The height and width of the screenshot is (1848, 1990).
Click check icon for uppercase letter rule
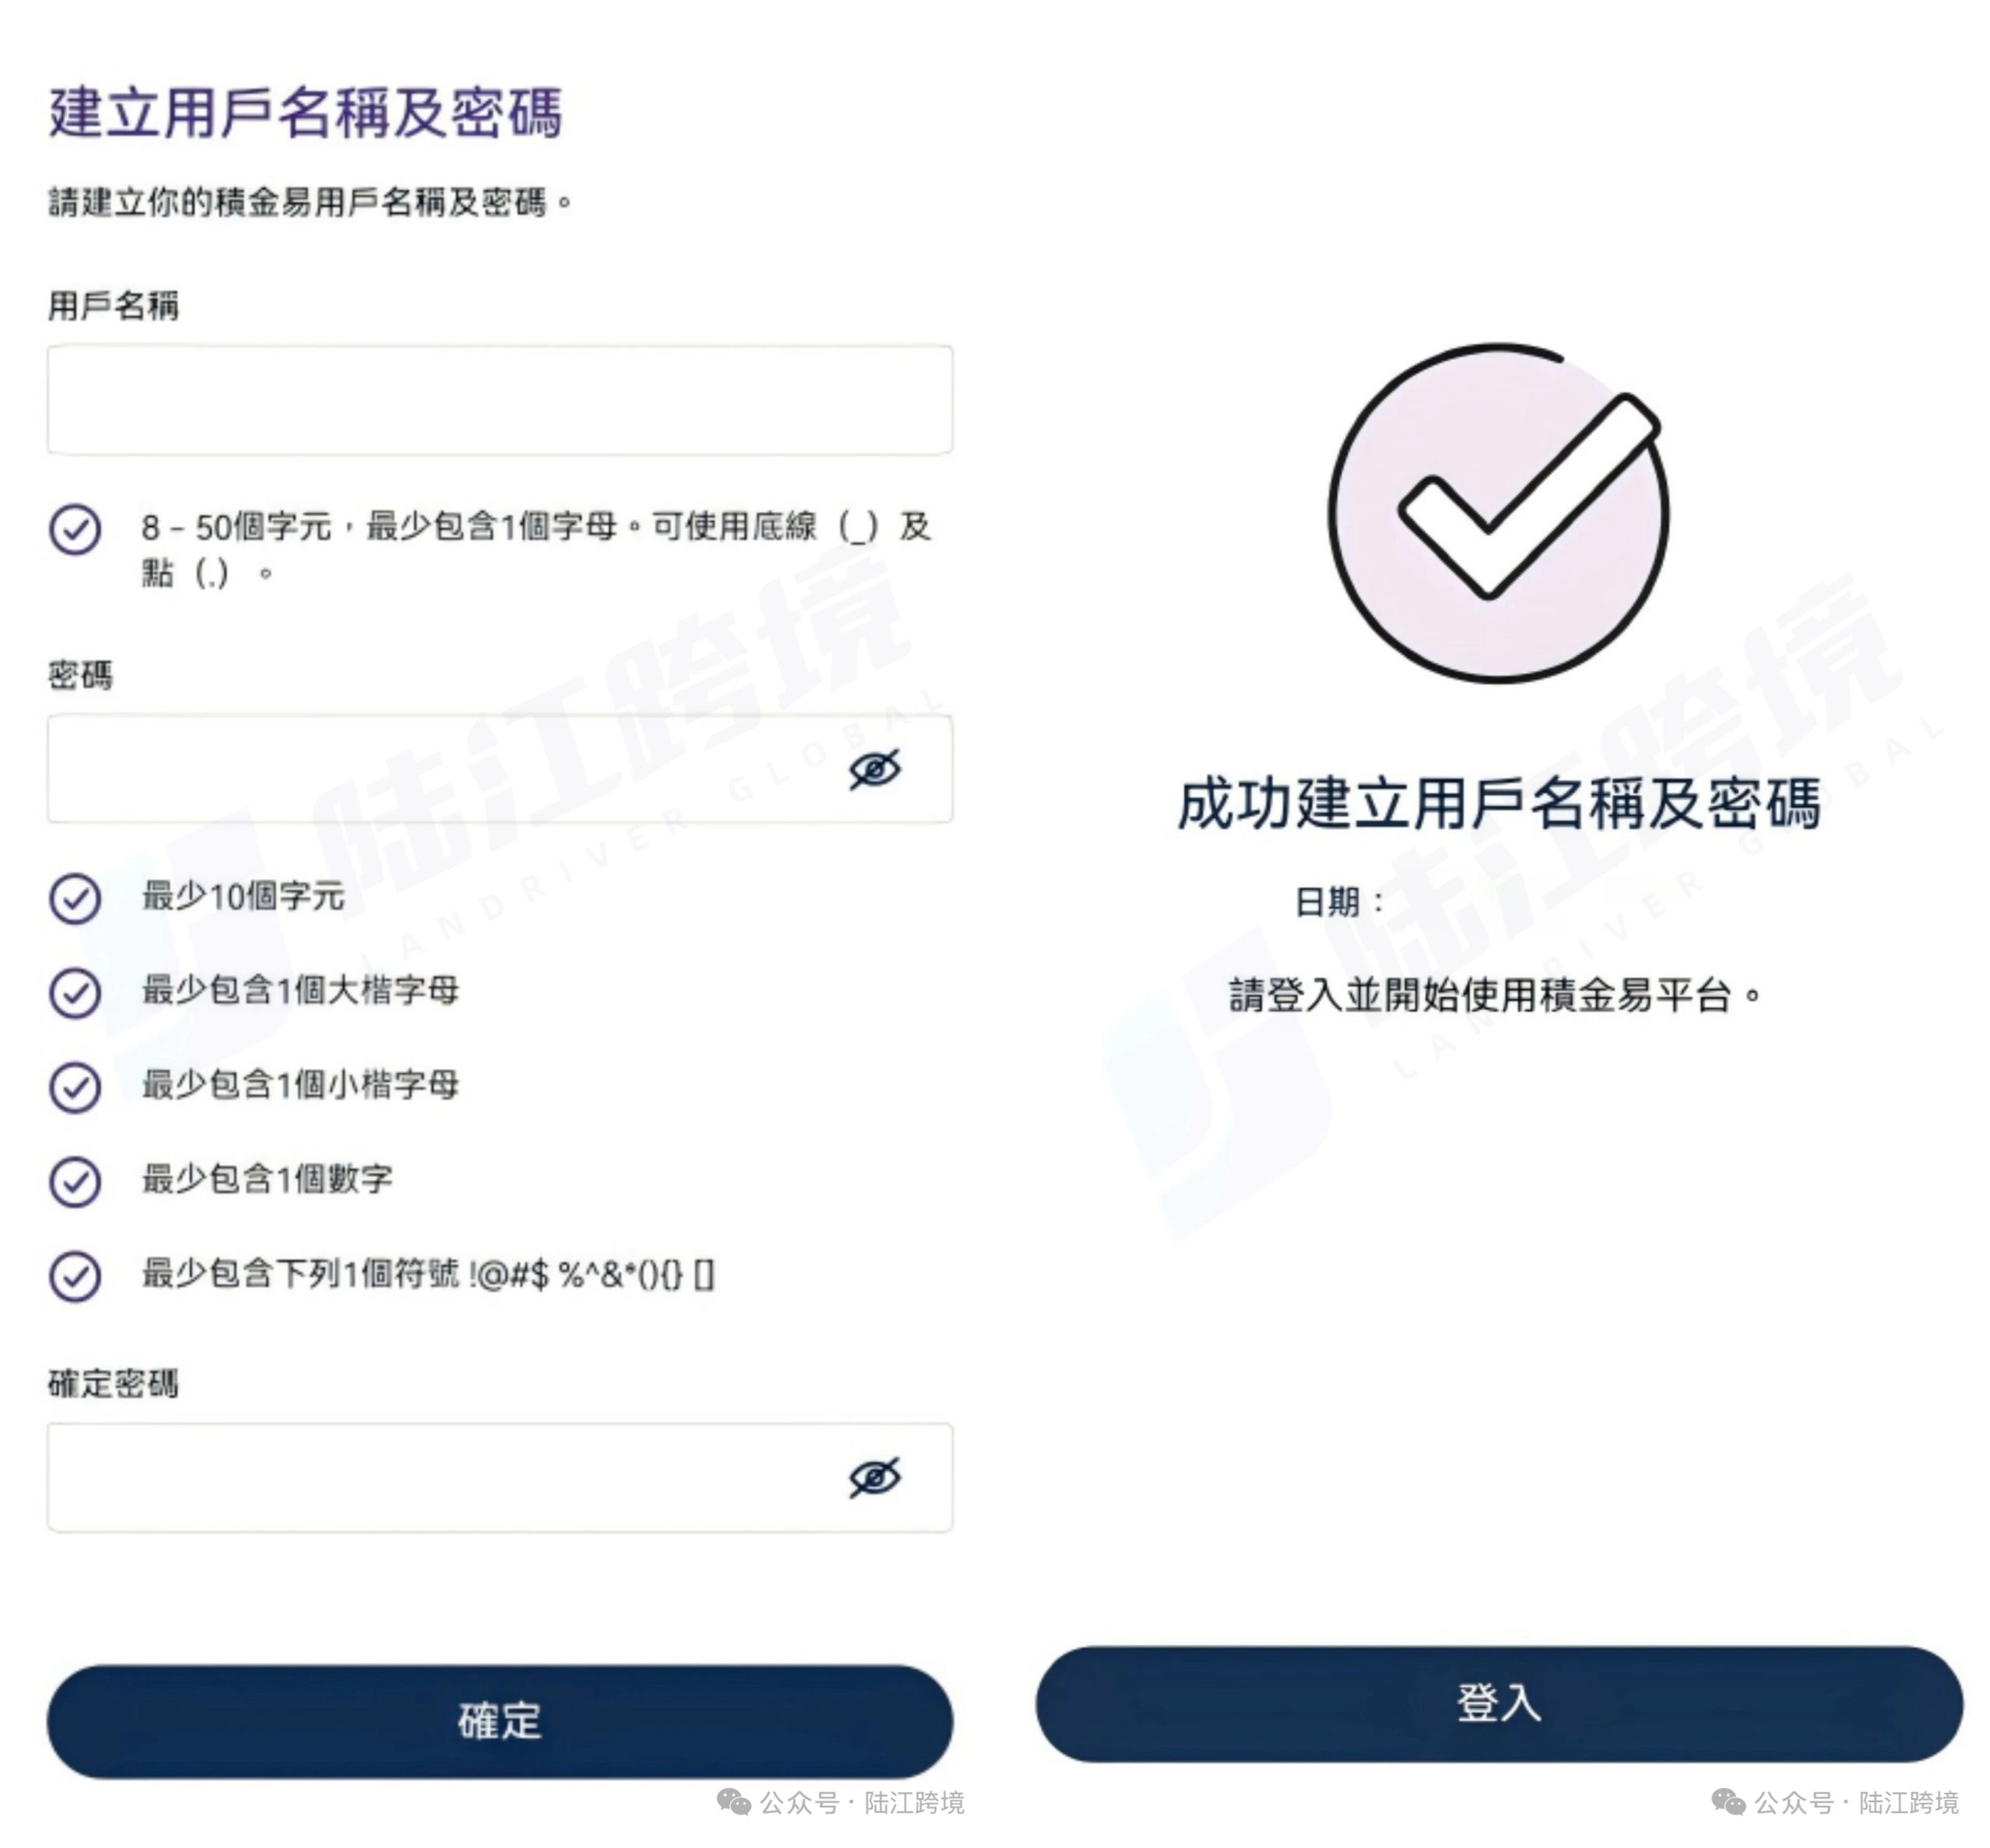point(75,992)
